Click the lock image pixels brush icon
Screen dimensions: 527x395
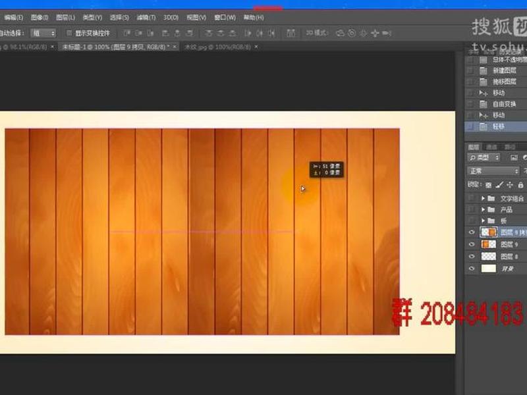coord(499,185)
